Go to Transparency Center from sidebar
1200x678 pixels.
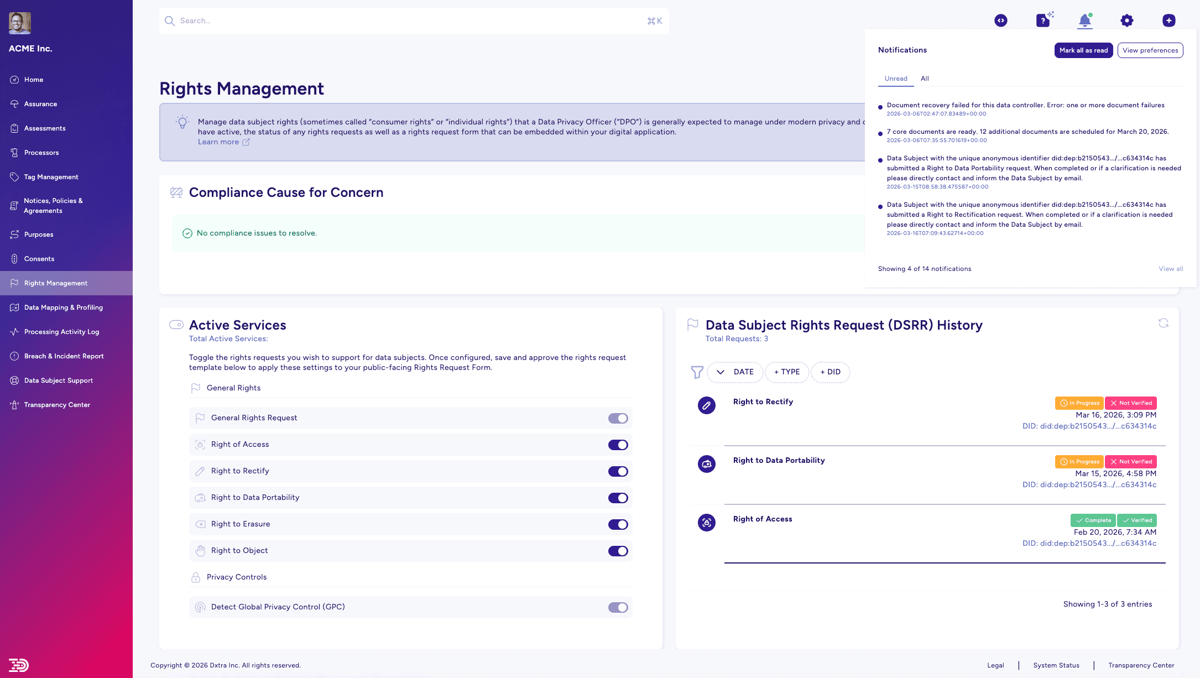pyautogui.click(x=57, y=404)
